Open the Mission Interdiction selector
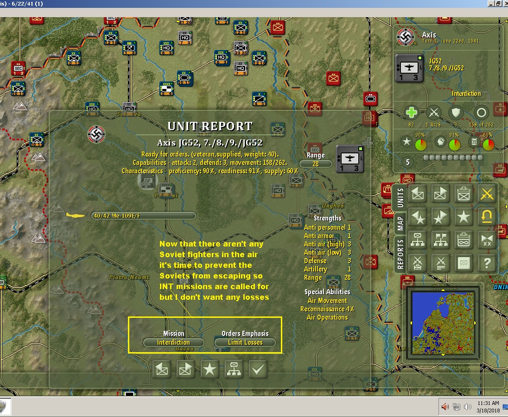The image size is (508, 417). pos(174,342)
